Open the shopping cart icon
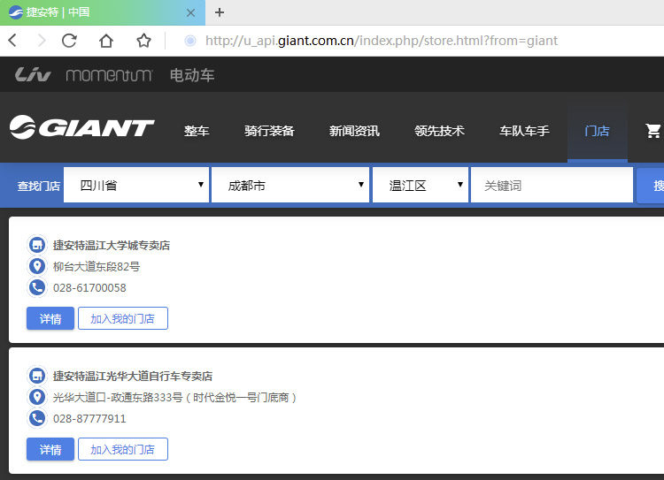 652,131
